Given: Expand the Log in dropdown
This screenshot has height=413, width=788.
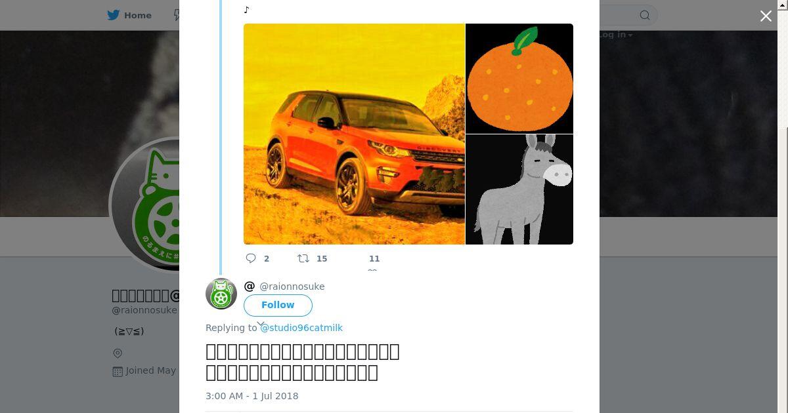Looking at the screenshot, I should pos(615,35).
